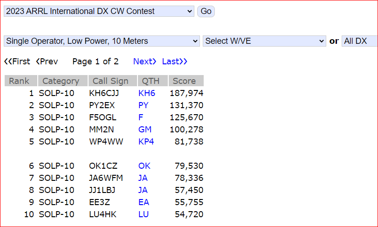Click the score 100,278
Image resolution: width=378 pixels, height=227 pixels.
186,130
